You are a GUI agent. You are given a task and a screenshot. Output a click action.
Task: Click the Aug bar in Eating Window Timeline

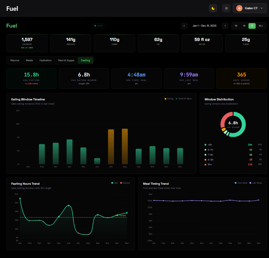pyautogui.click(x=125, y=147)
